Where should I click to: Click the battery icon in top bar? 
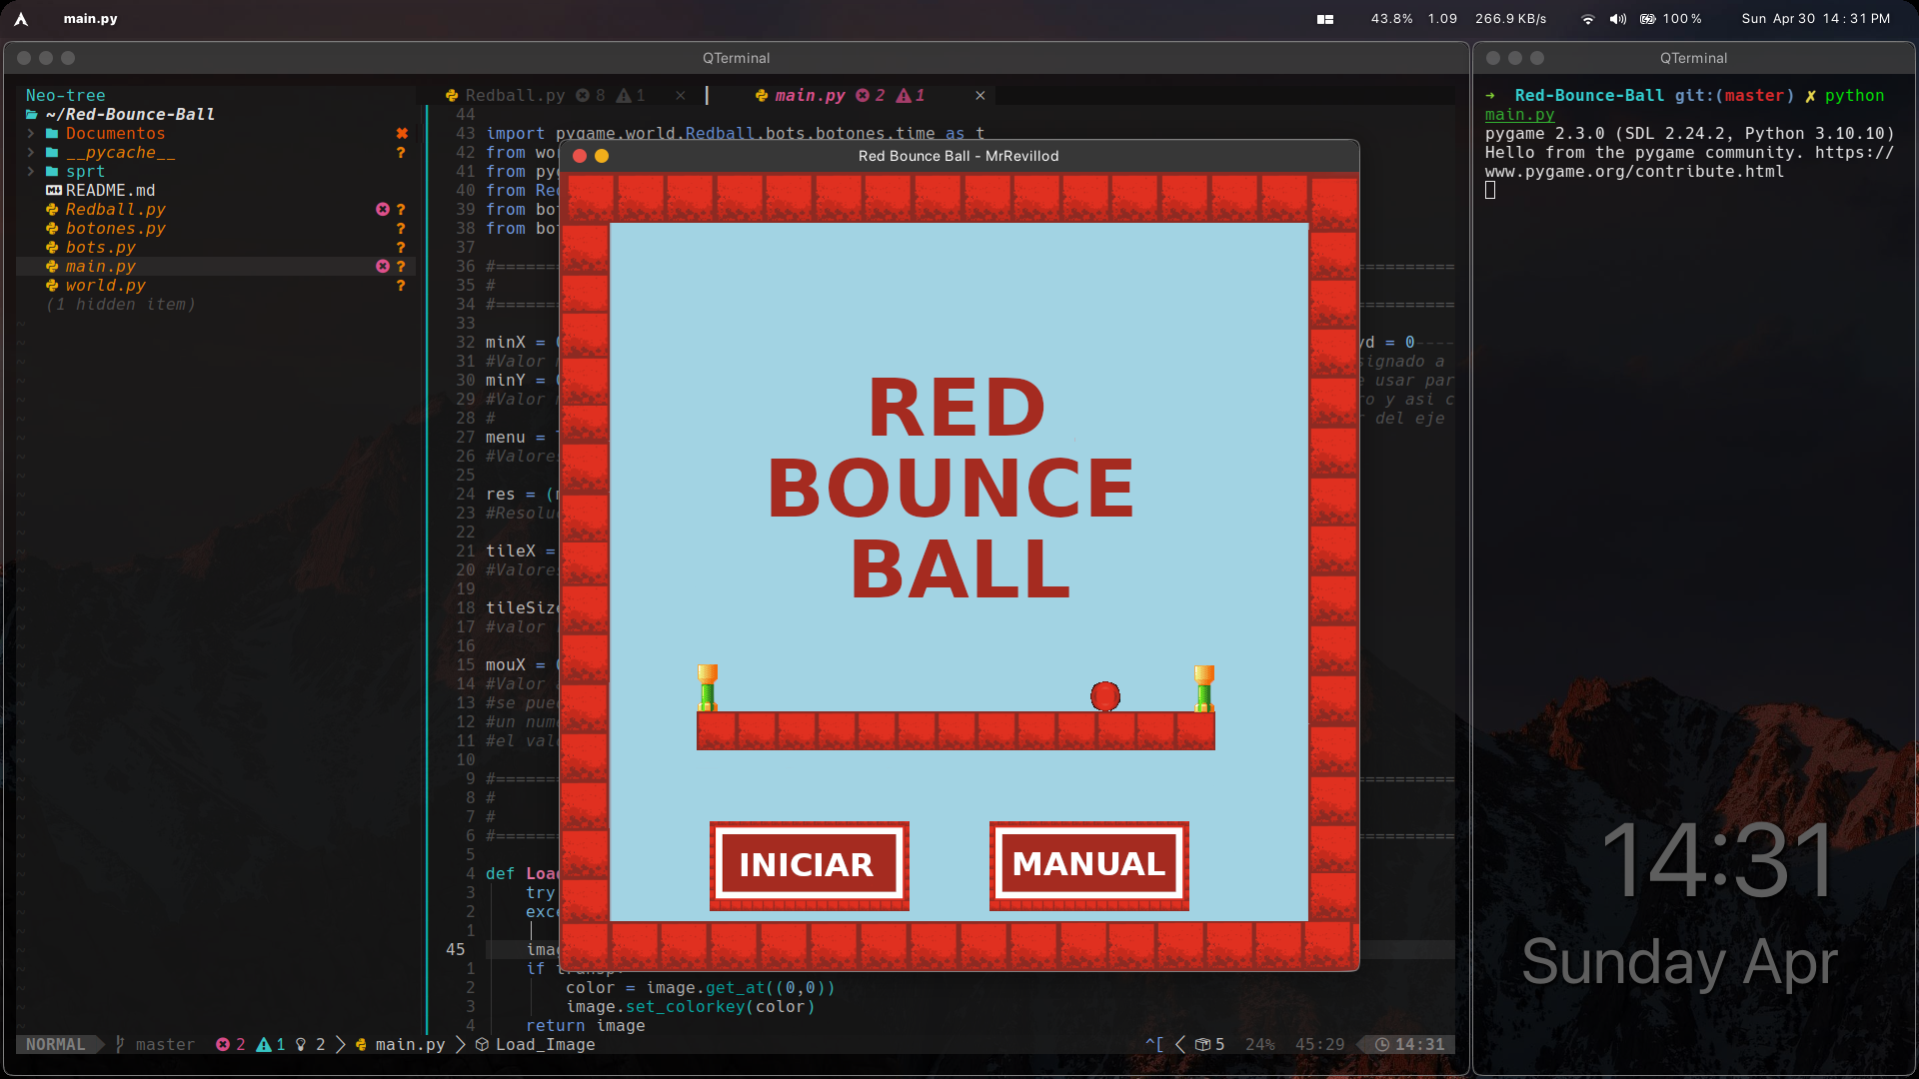click(1648, 19)
